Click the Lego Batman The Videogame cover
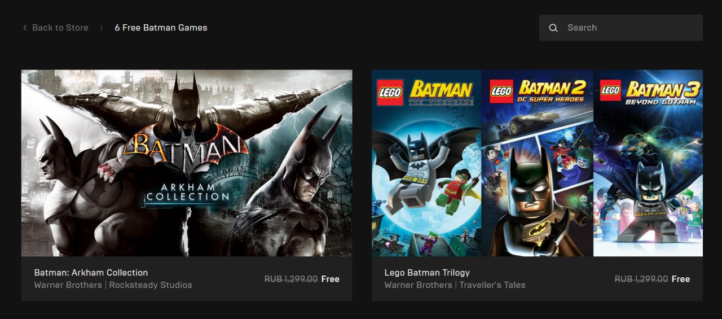722x319 pixels. point(426,163)
